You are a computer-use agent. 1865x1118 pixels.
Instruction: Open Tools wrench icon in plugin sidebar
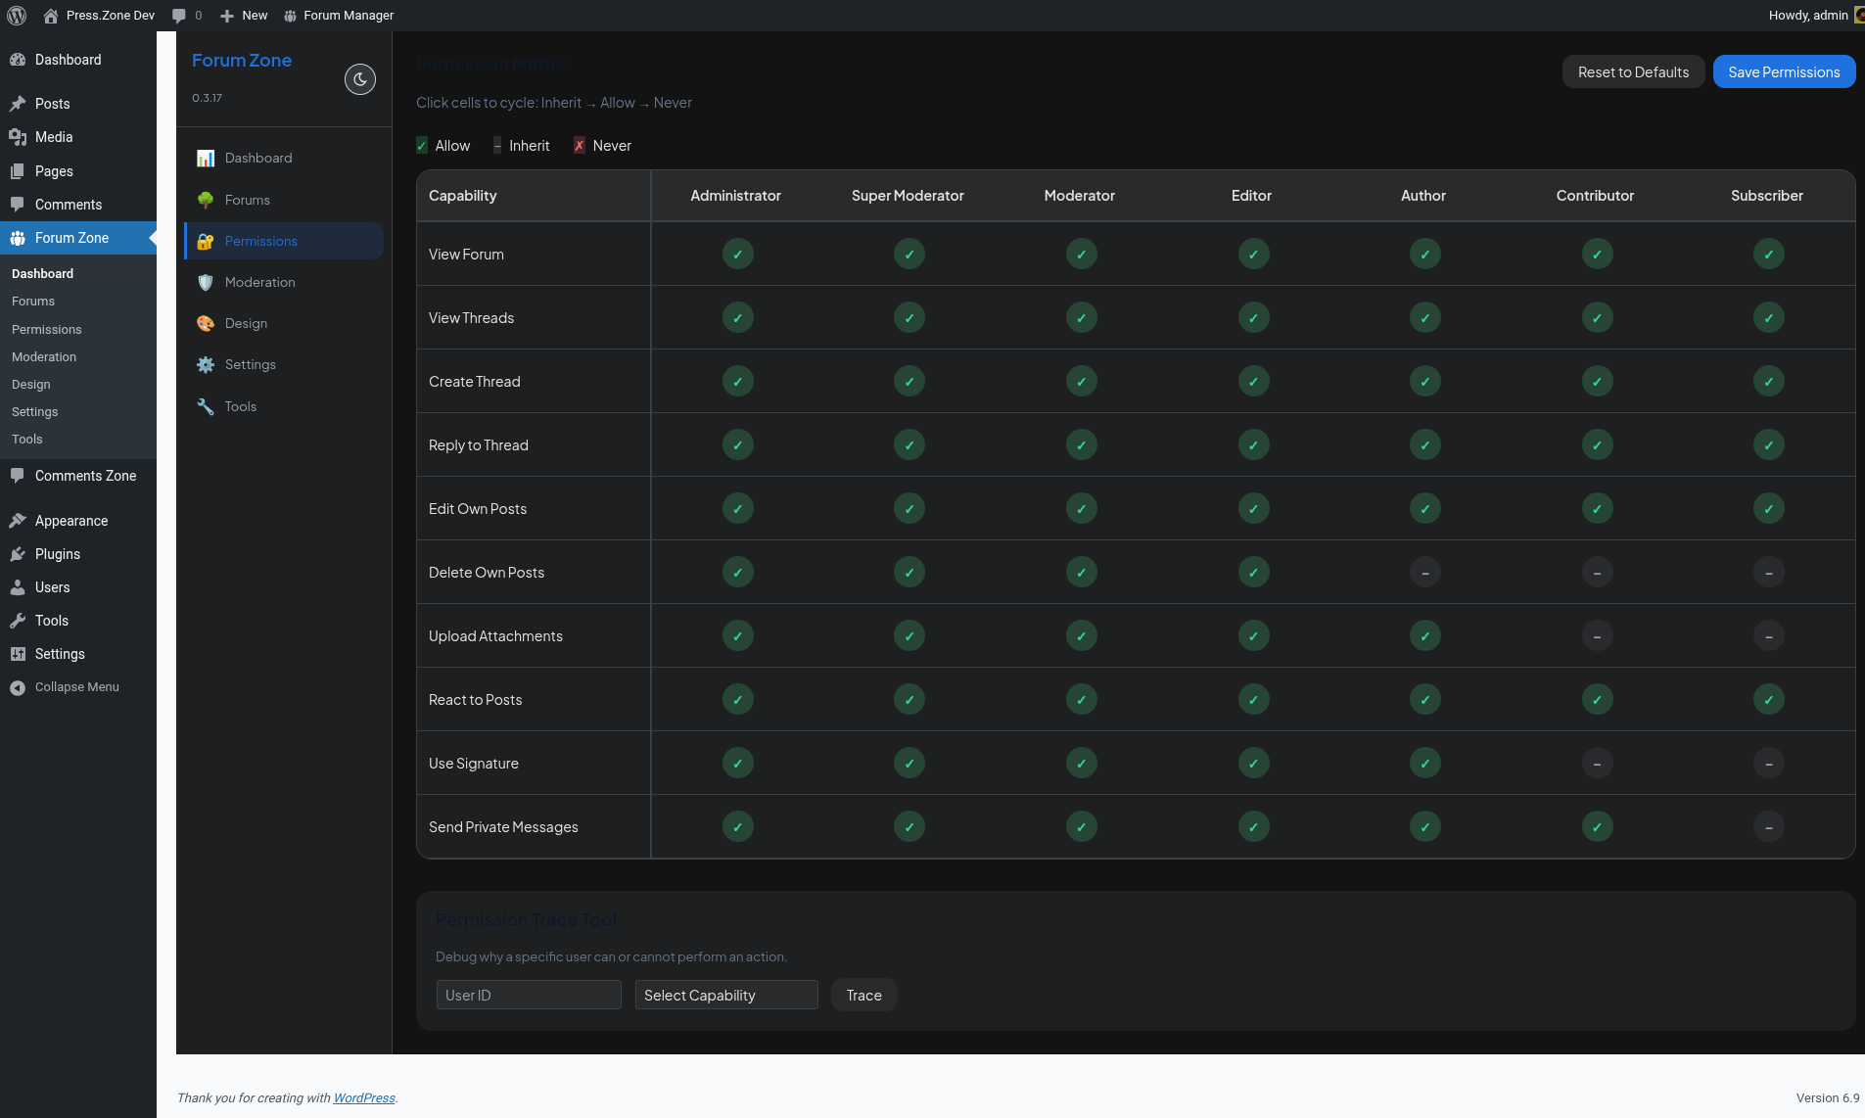pos(206,406)
